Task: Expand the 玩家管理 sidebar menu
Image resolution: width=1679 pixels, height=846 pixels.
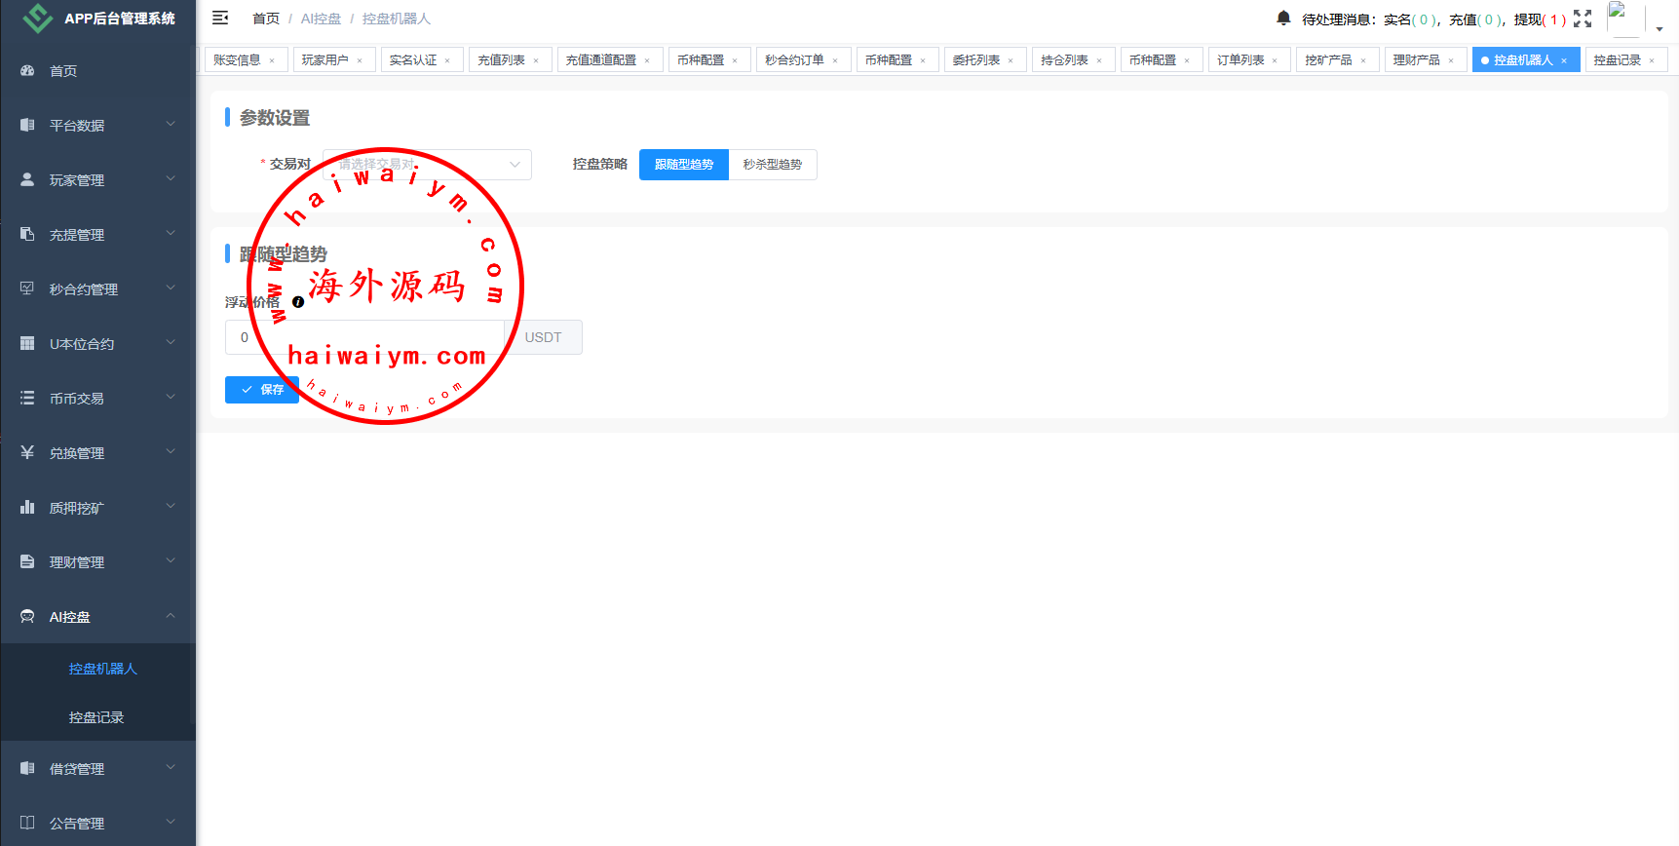Action: pos(97,180)
